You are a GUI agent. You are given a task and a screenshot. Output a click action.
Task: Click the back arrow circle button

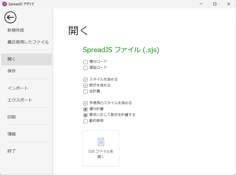coord(10,18)
